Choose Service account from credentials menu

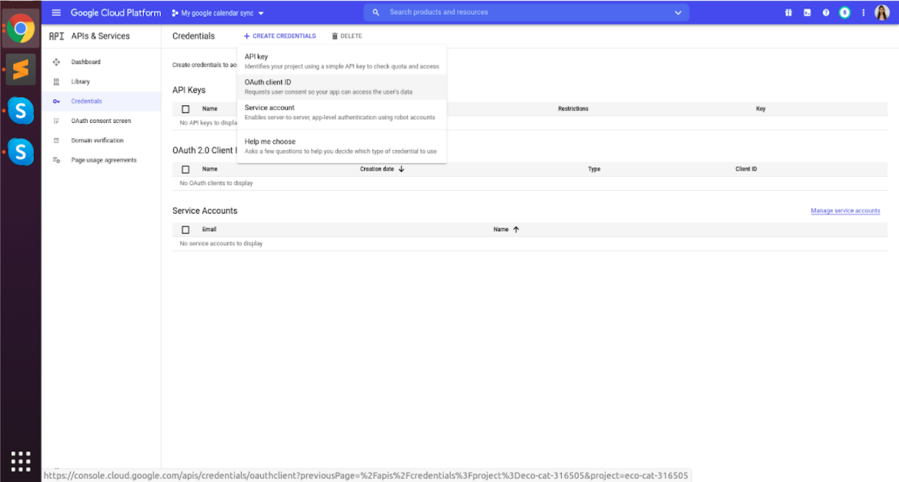click(342, 112)
